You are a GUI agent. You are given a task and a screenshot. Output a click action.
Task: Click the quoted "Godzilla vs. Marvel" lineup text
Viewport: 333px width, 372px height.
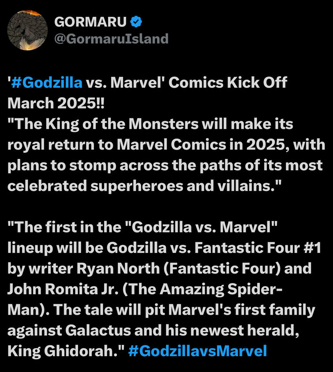tap(201, 227)
